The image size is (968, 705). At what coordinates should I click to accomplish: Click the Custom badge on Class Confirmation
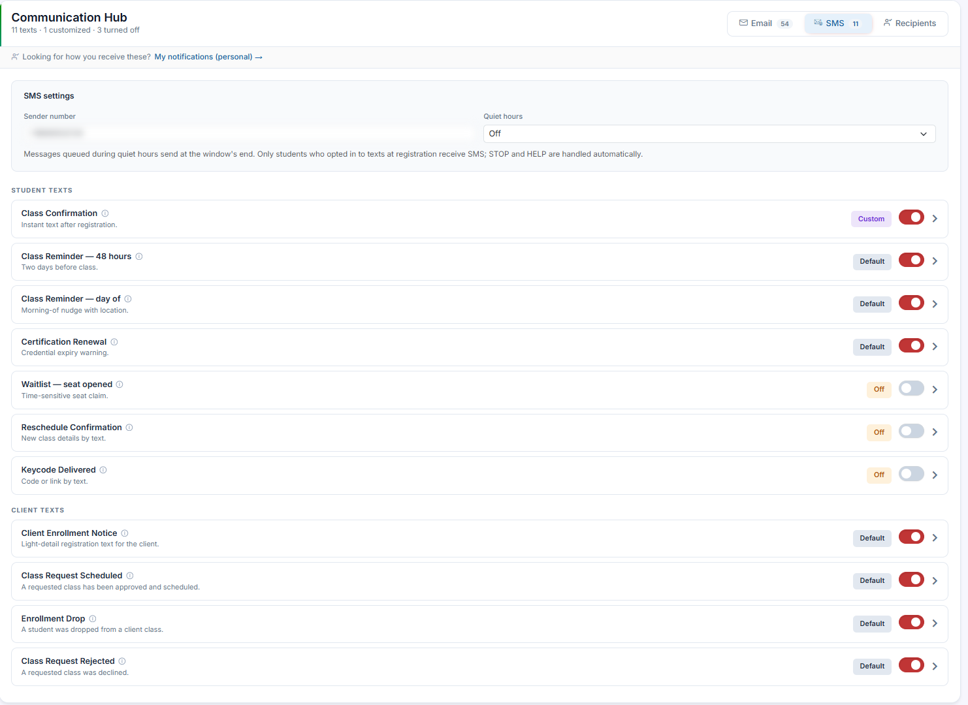pos(871,219)
